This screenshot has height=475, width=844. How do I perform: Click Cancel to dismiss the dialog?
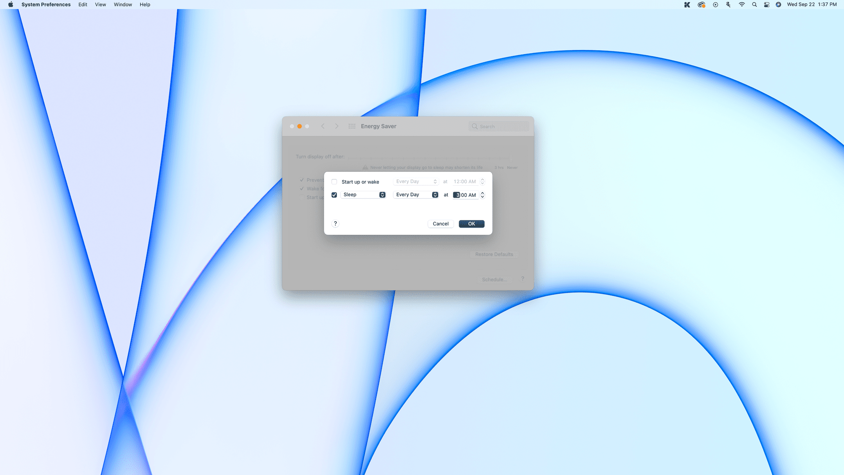(x=441, y=223)
